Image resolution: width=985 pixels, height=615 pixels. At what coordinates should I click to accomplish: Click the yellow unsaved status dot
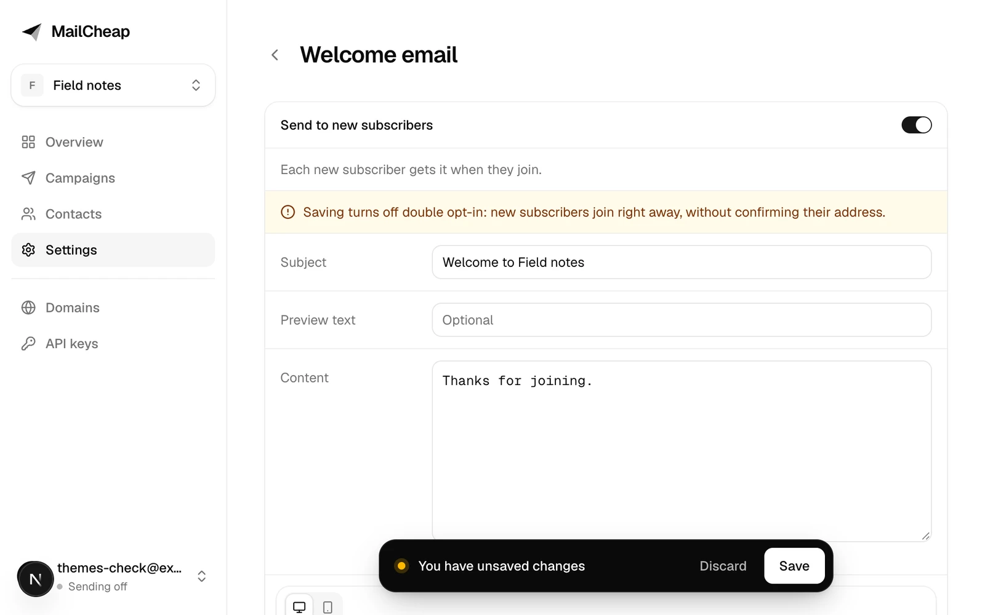pyautogui.click(x=401, y=566)
